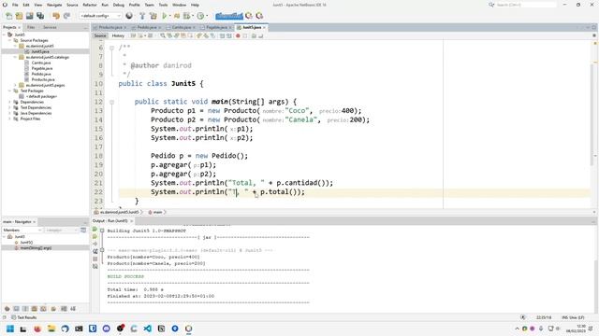Click the globe browser icon in toolbar
This screenshot has height=336, width=599.
129,16
